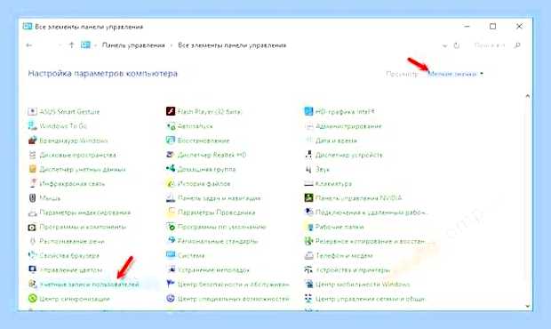
Task: Open Диспетчер учетных данных icon
Action: click(32, 170)
